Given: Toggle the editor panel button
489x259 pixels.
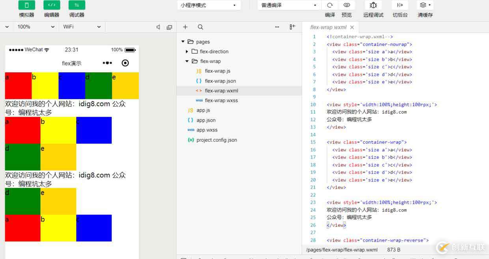Looking at the screenshot, I should pos(52,5).
